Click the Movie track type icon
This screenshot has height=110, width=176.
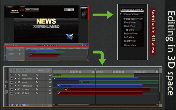[19, 82]
